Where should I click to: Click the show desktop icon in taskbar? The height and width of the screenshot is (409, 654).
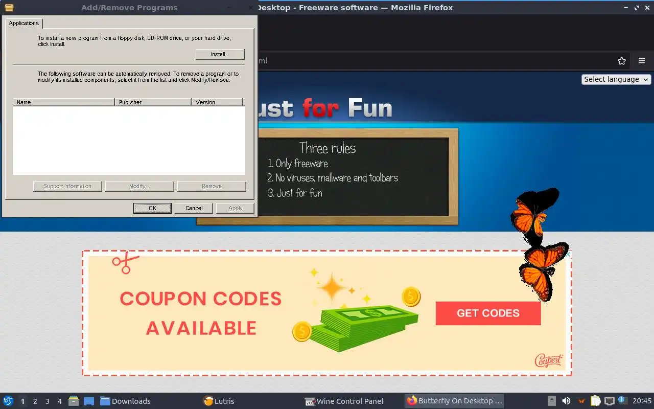(x=89, y=401)
